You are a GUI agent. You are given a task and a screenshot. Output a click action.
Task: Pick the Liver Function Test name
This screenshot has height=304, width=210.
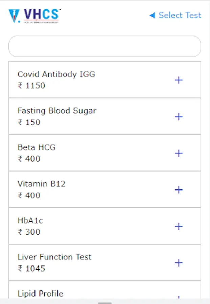coord(54,257)
